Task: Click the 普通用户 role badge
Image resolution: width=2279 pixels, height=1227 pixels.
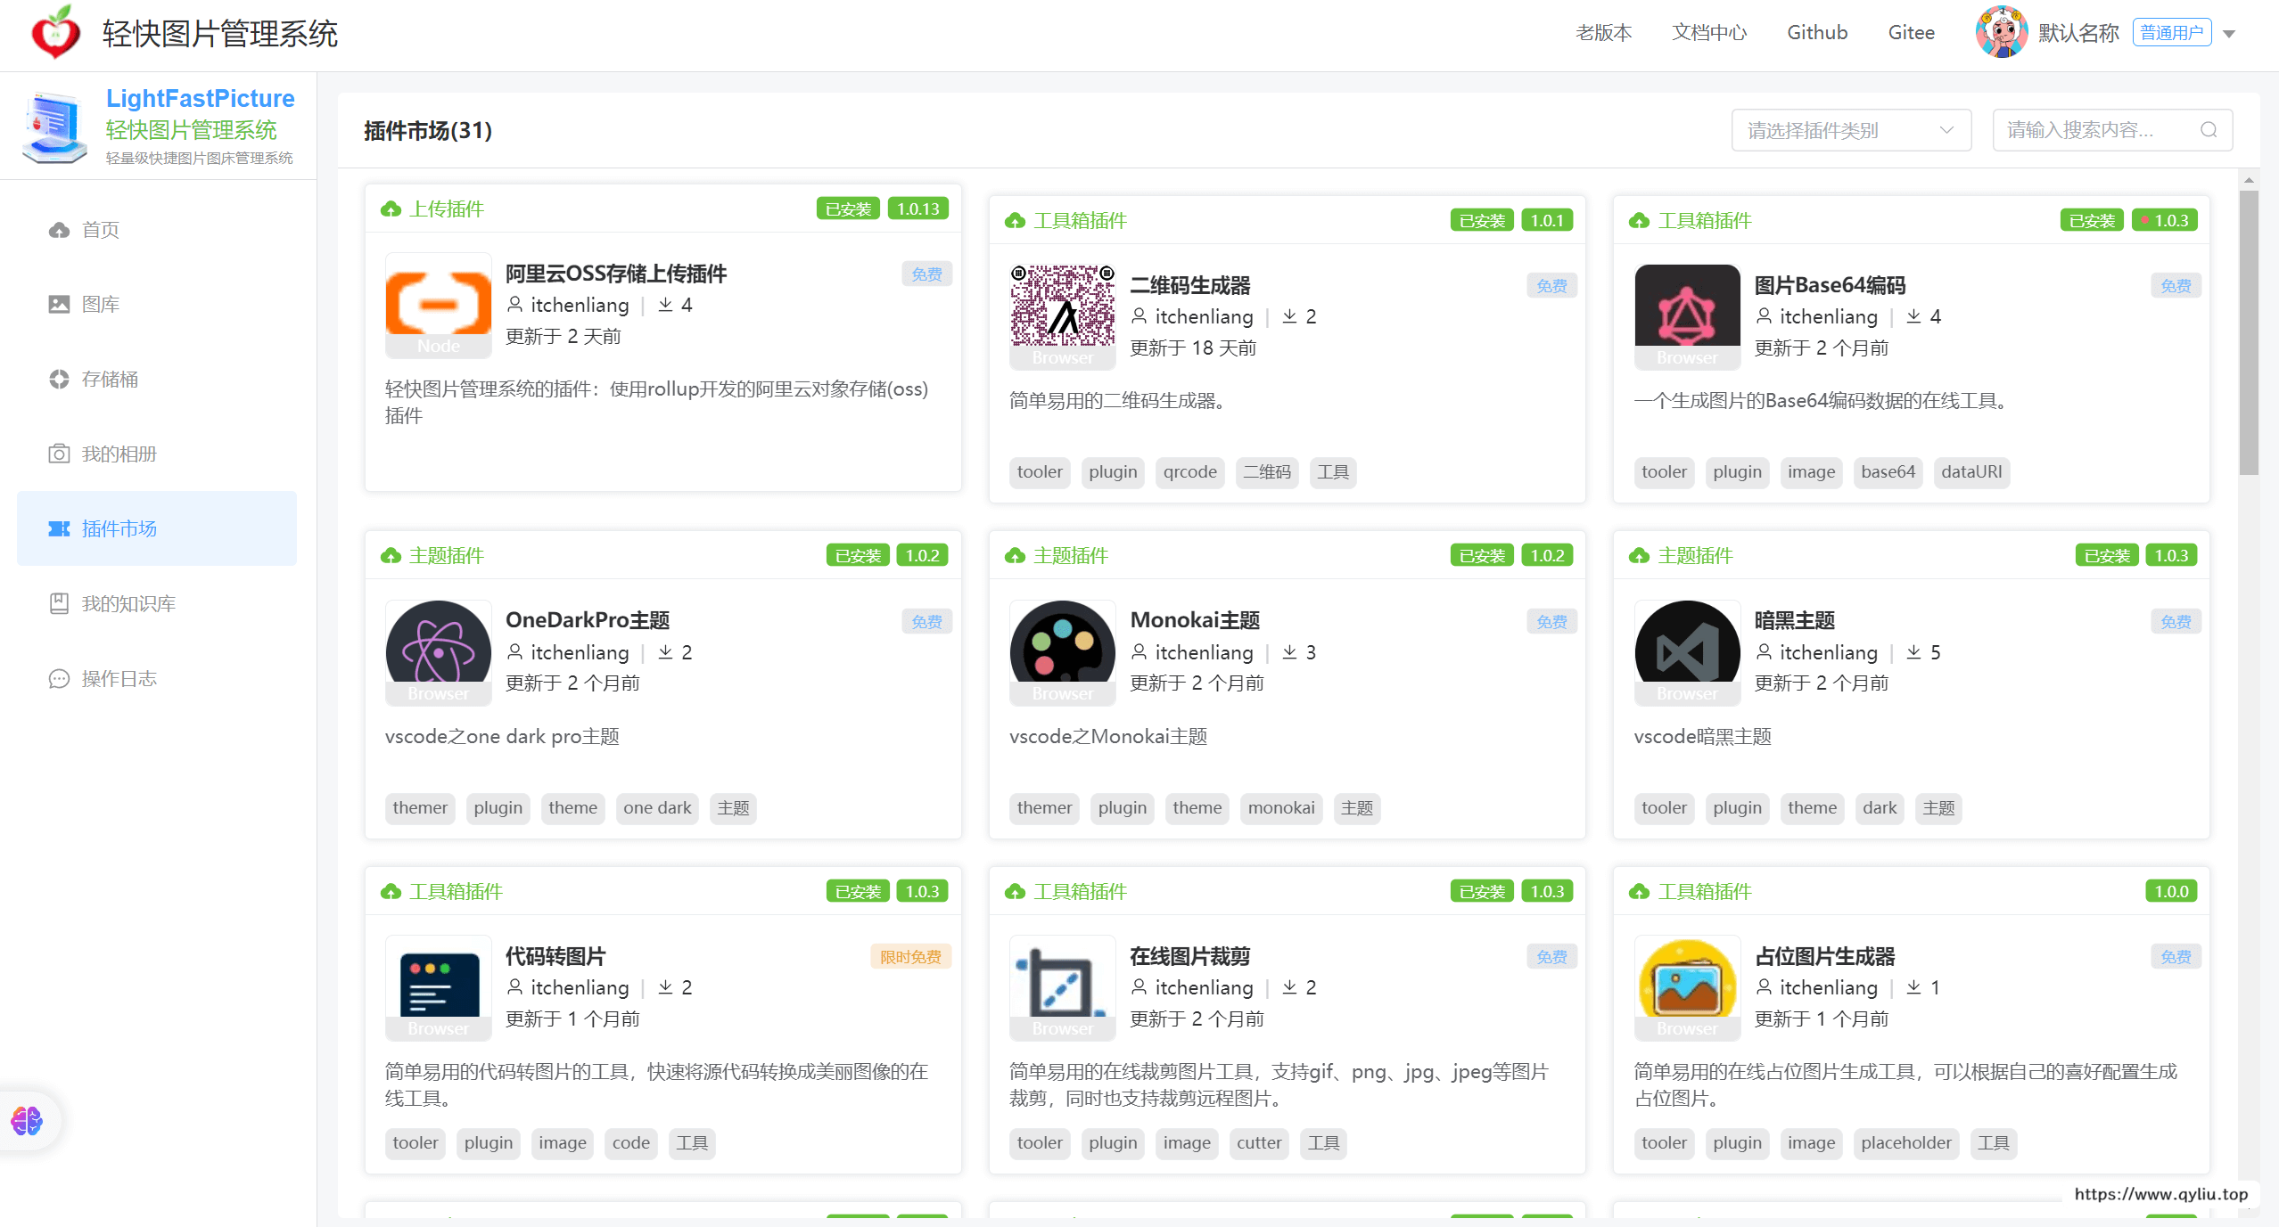Action: tap(2171, 33)
